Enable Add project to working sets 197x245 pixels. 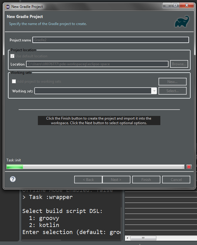(x=14, y=81)
